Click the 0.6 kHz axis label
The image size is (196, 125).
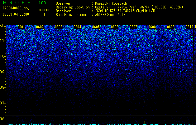click(x=2, y=119)
